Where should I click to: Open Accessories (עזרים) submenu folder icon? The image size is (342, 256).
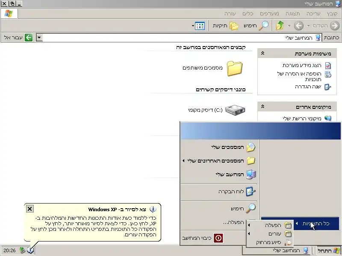coord(288,233)
